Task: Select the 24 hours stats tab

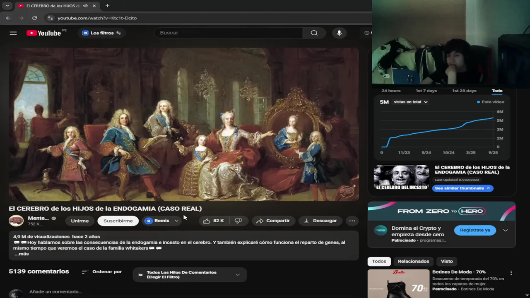Action: (x=391, y=91)
